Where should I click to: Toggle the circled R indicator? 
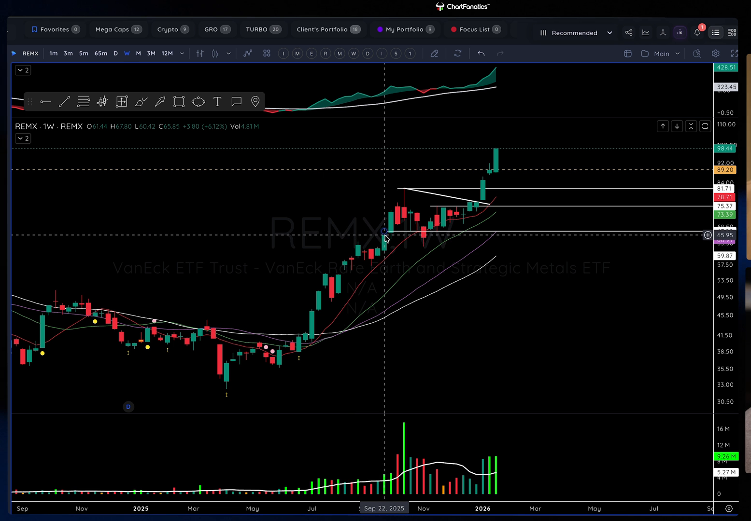[x=326, y=54]
